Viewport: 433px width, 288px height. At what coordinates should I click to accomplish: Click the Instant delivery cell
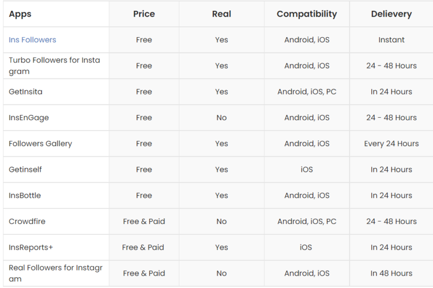pyautogui.click(x=391, y=40)
